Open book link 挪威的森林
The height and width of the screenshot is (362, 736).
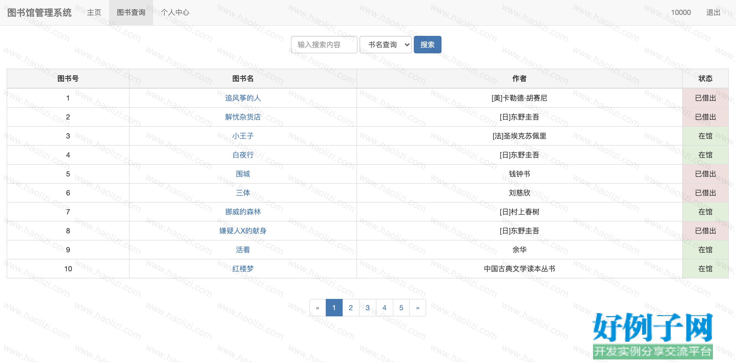(x=243, y=212)
